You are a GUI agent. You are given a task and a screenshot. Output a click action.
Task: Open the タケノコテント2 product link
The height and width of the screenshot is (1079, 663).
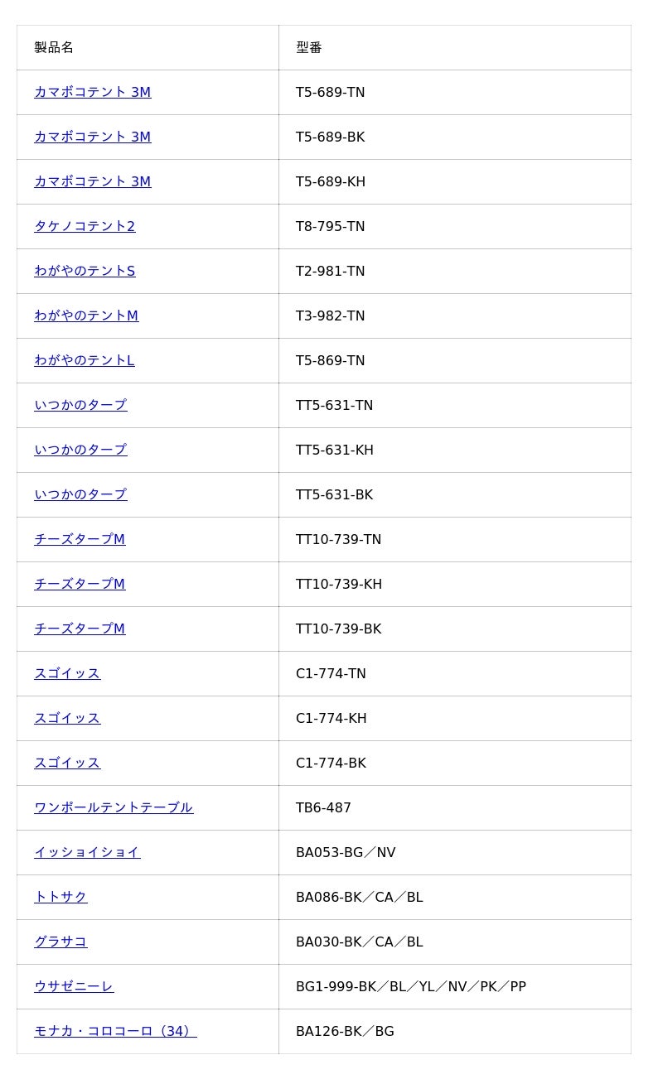85,226
